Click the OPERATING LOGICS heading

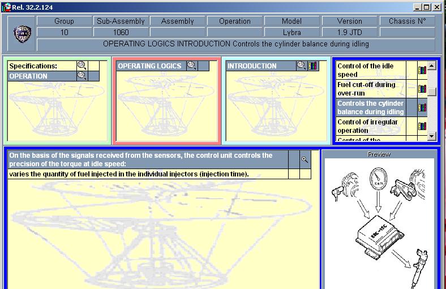click(150, 66)
